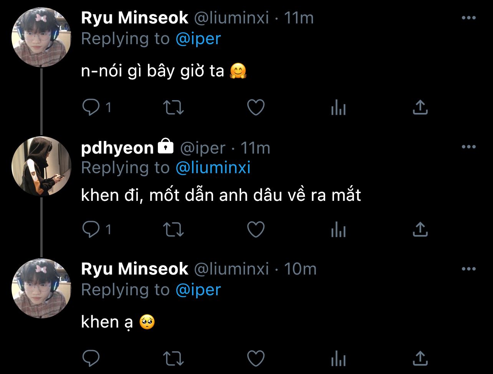Open more options on pdhyeon's tweet
Screen dimensions: 493x374
coord(468,147)
